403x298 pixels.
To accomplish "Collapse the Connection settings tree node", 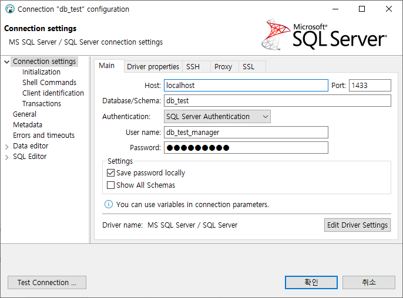I will [7, 62].
